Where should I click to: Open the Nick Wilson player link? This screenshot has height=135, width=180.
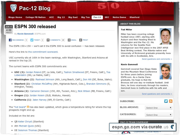(x=84, y=91)
